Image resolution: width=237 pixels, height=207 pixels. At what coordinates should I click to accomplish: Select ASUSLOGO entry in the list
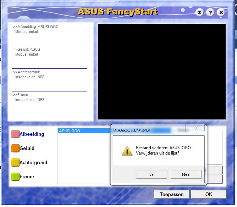(x=85, y=131)
